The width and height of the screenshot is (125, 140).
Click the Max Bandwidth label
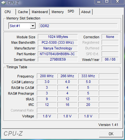coord(23,42)
